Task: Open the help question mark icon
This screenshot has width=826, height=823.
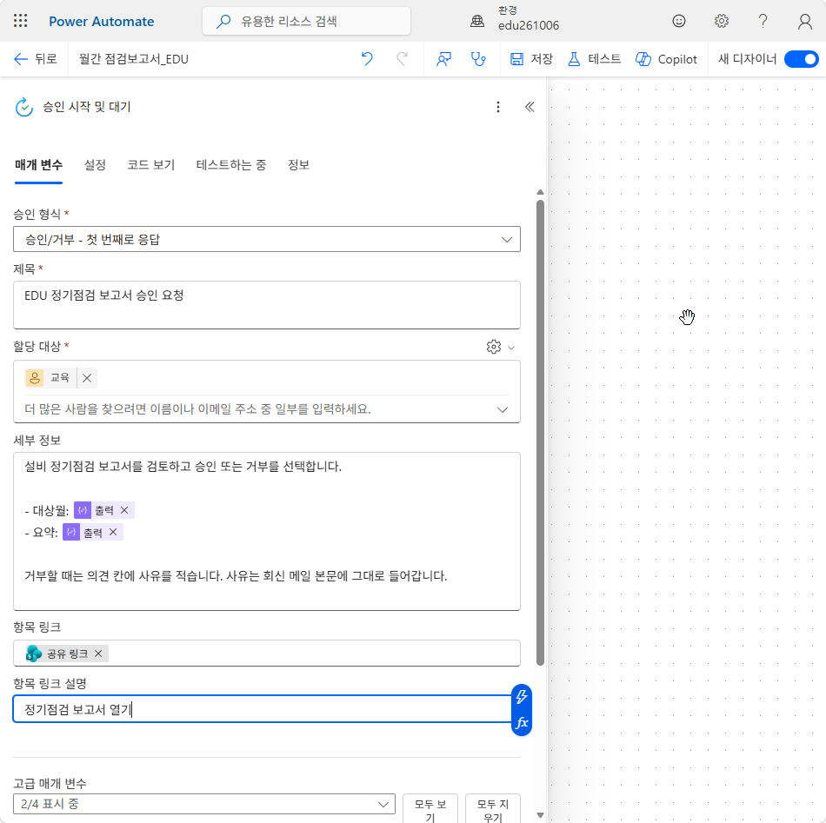Action: coord(763,21)
